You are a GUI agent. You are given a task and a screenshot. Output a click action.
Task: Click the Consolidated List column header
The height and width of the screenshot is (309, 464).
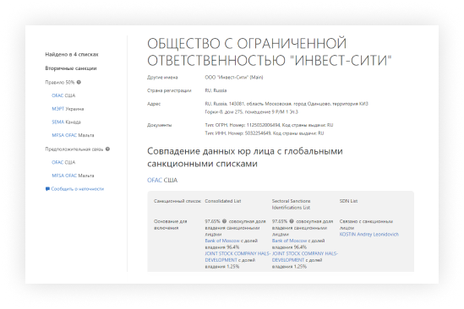click(x=223, y=201)
